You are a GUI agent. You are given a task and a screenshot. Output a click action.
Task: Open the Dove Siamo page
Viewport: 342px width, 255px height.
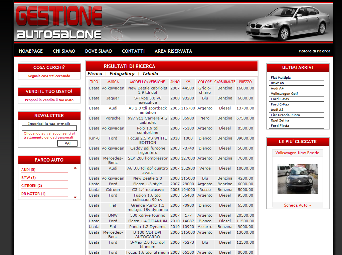99,51
